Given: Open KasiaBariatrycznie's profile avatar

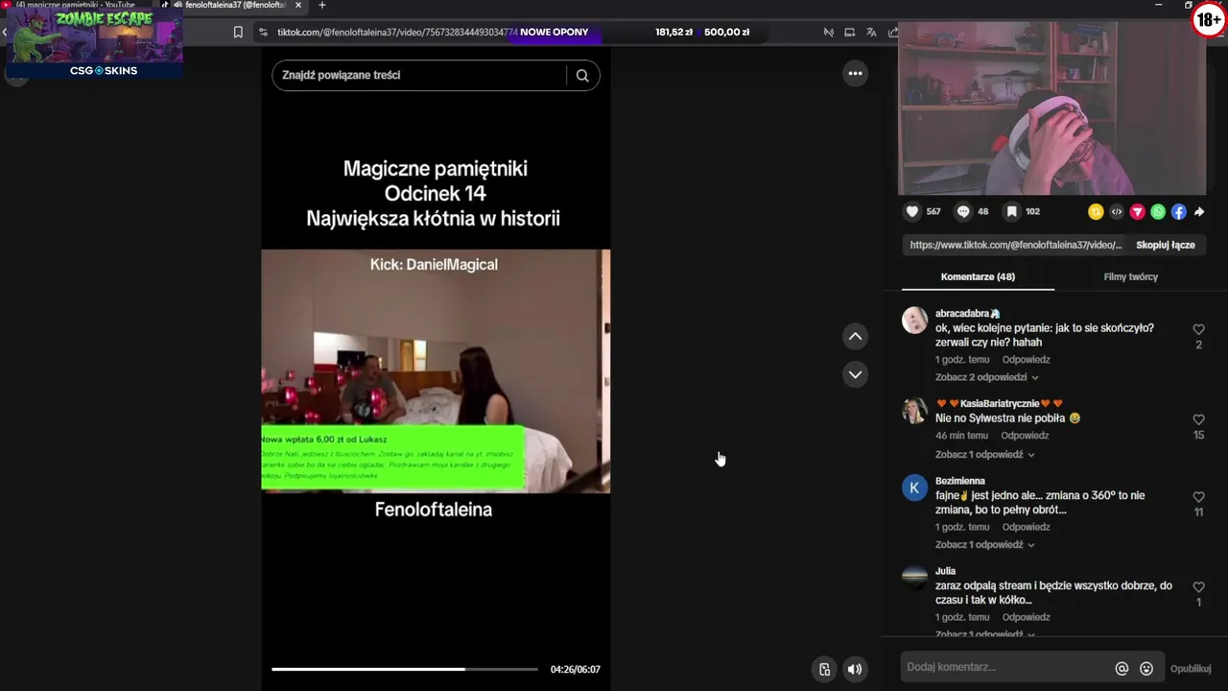Looking at the screenshot, I should pos(915,411).
